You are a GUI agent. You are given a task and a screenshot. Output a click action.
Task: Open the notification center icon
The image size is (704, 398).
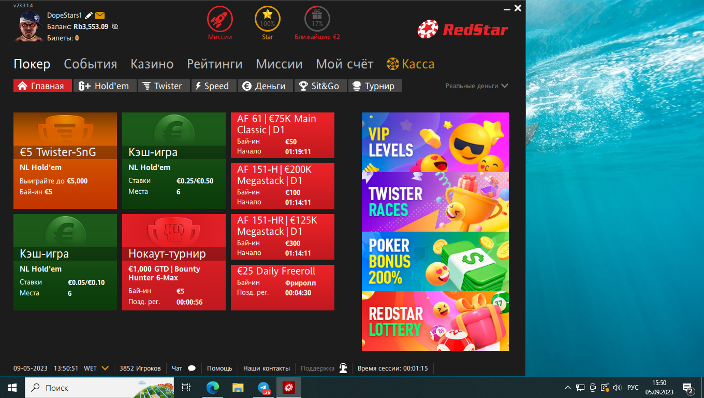(688, 388)
